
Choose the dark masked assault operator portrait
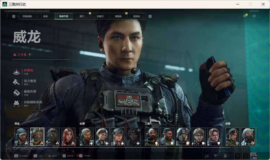[53, 137]
